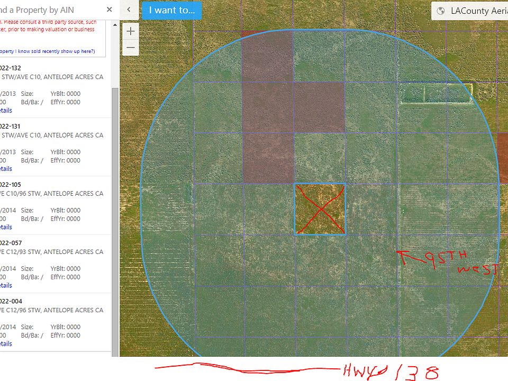Click the zoom in plus button
The width and height of the screenshot is (508, 381).
coord(131,31)
